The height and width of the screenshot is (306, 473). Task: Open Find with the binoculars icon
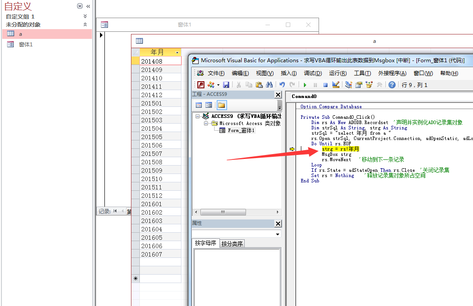pyautogui.click(x=269, y=85)
